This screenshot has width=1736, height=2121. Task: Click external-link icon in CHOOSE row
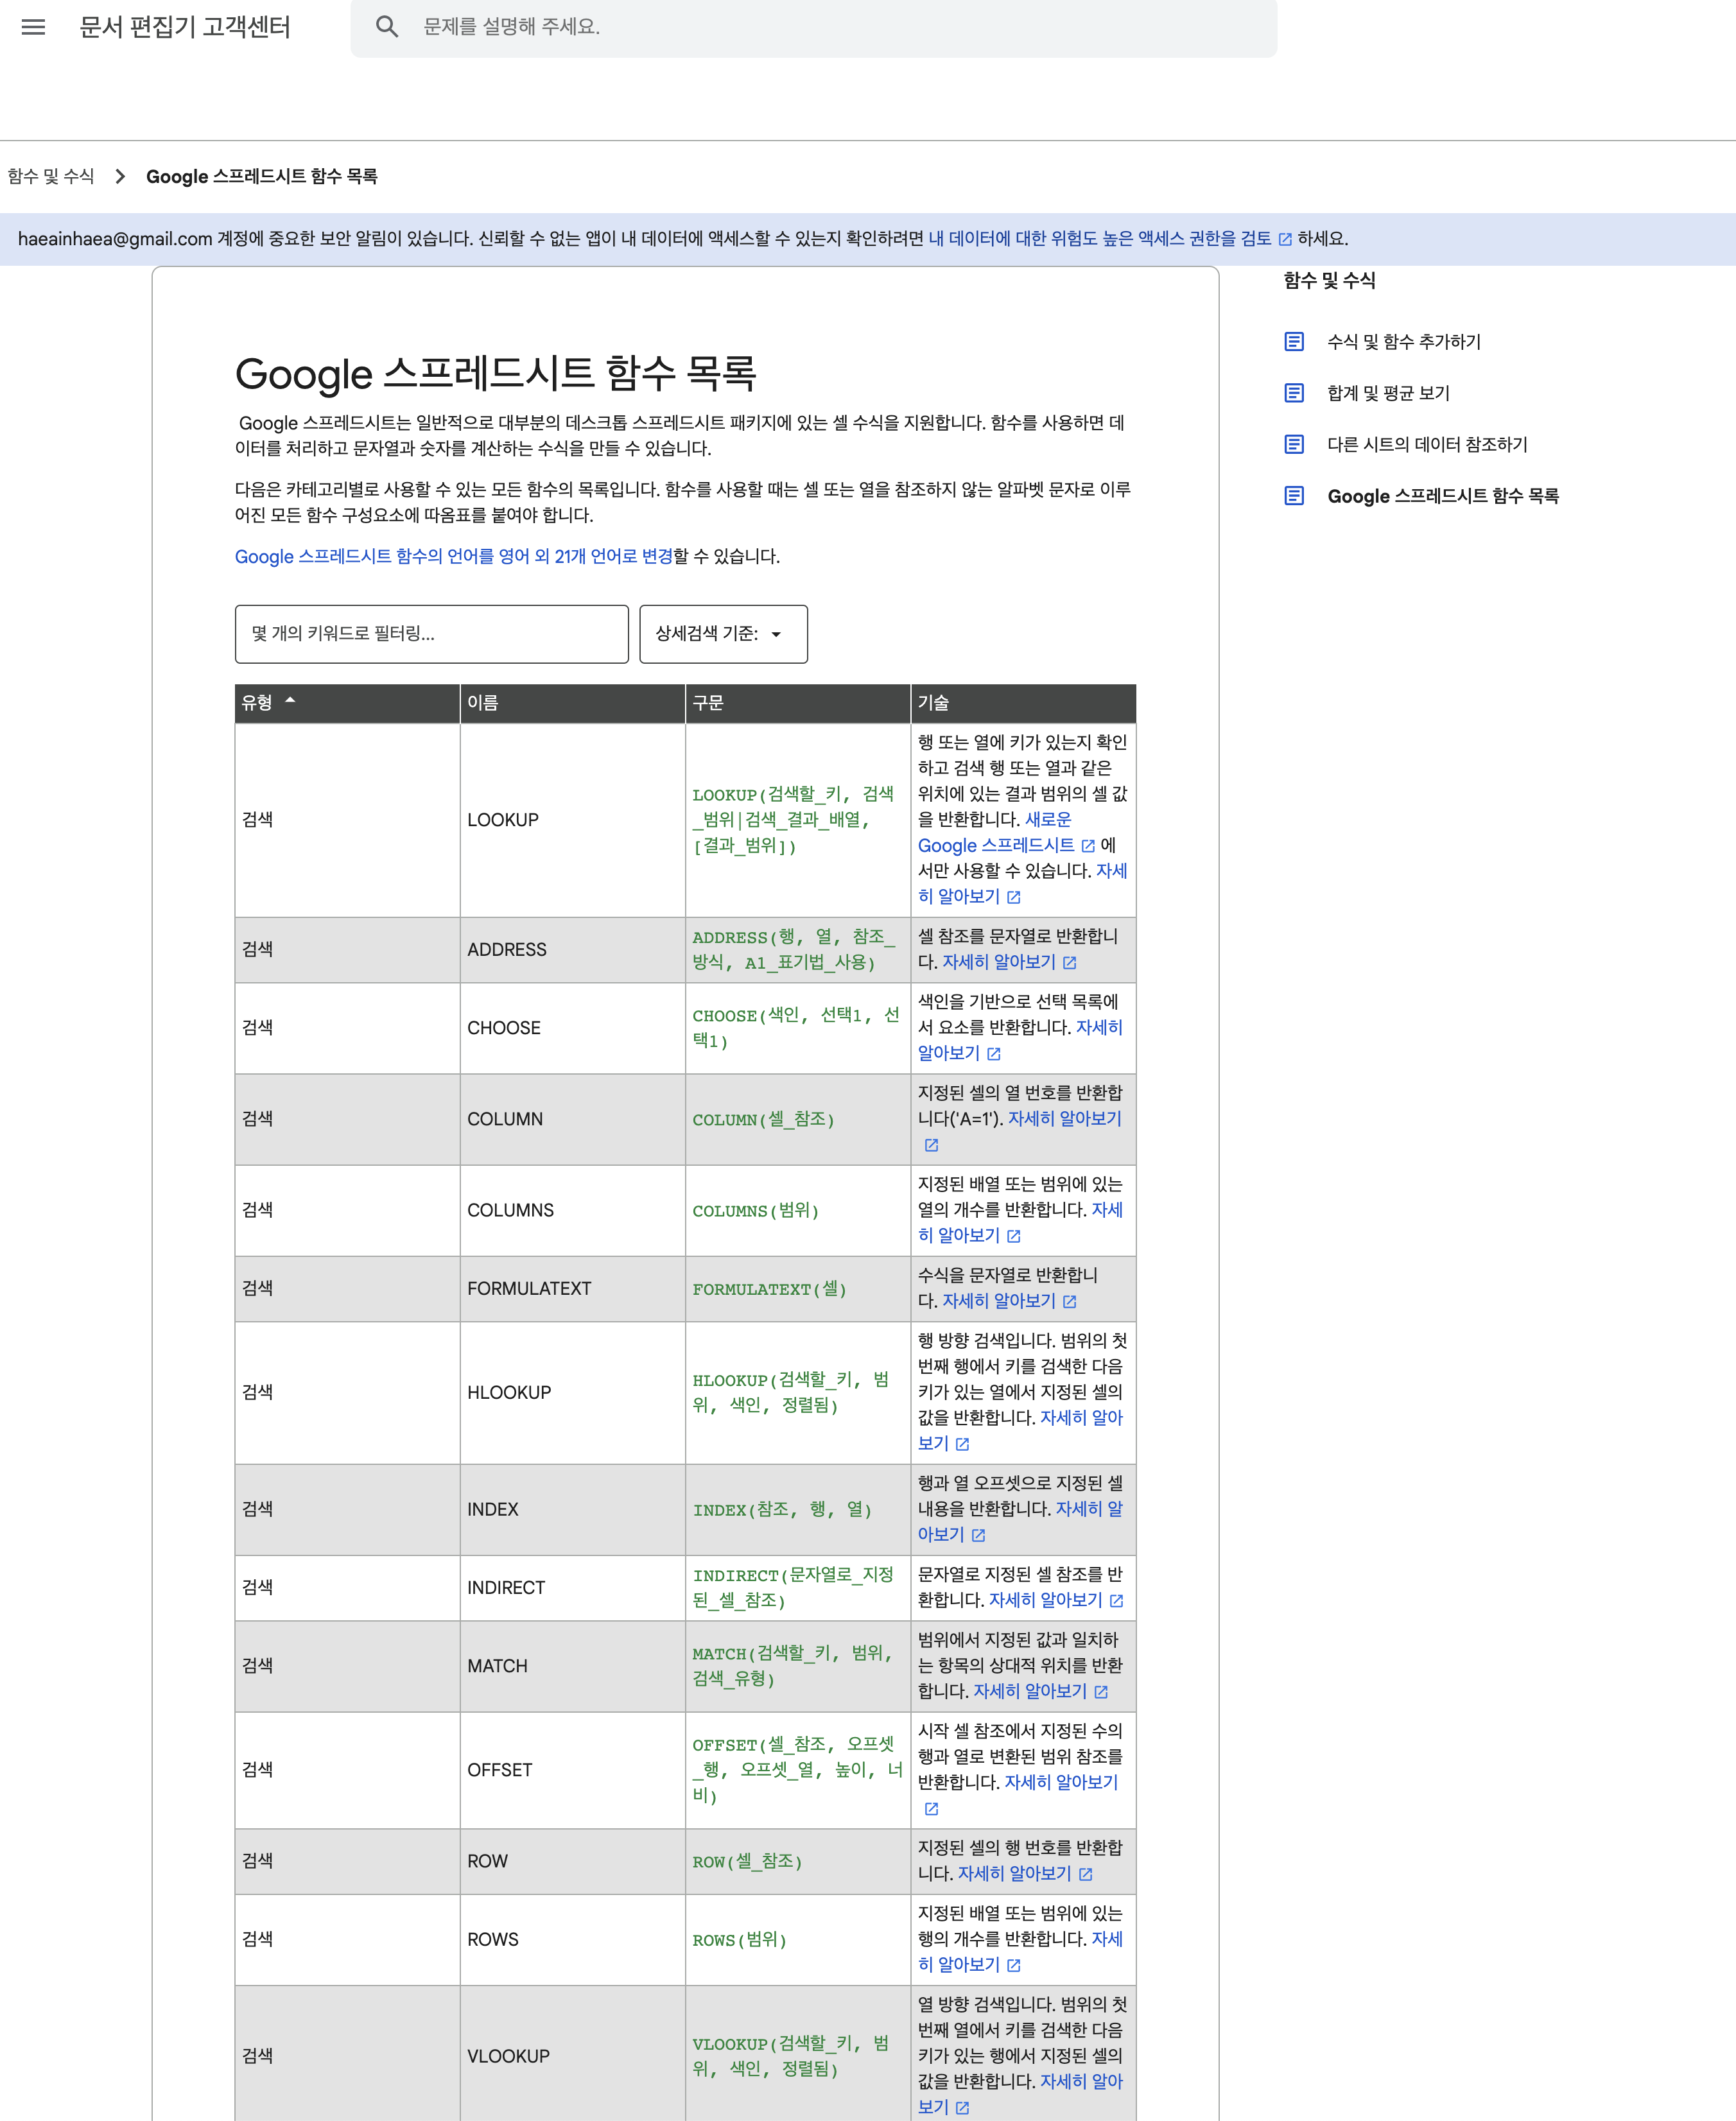pyautogui.click(x=993, y=1054)
